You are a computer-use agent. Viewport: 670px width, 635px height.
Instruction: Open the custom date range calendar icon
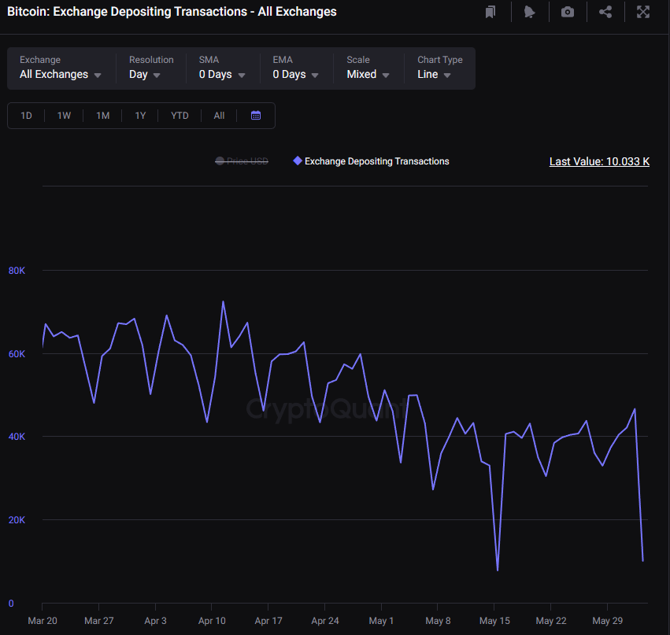point(256,116)
